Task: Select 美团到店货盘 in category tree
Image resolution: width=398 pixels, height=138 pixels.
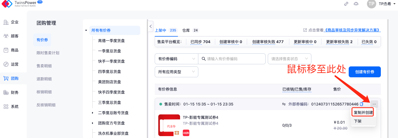Action: [110, 82]
